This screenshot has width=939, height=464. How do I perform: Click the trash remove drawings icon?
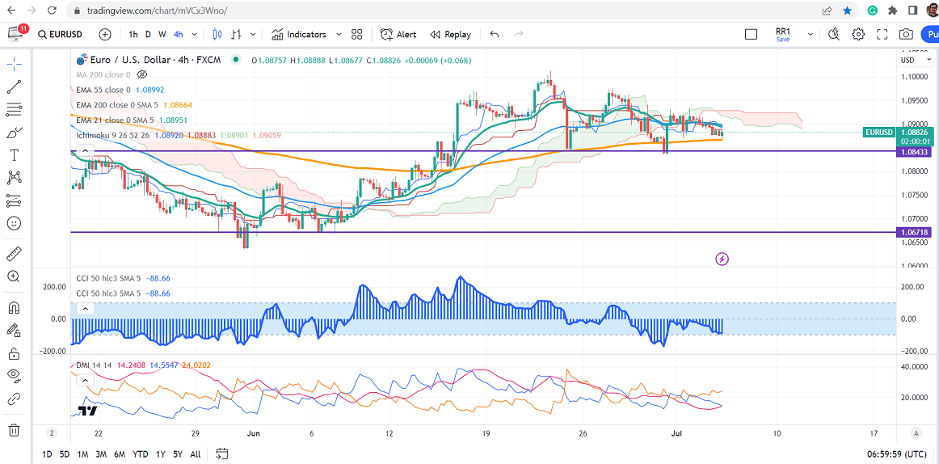14,430
